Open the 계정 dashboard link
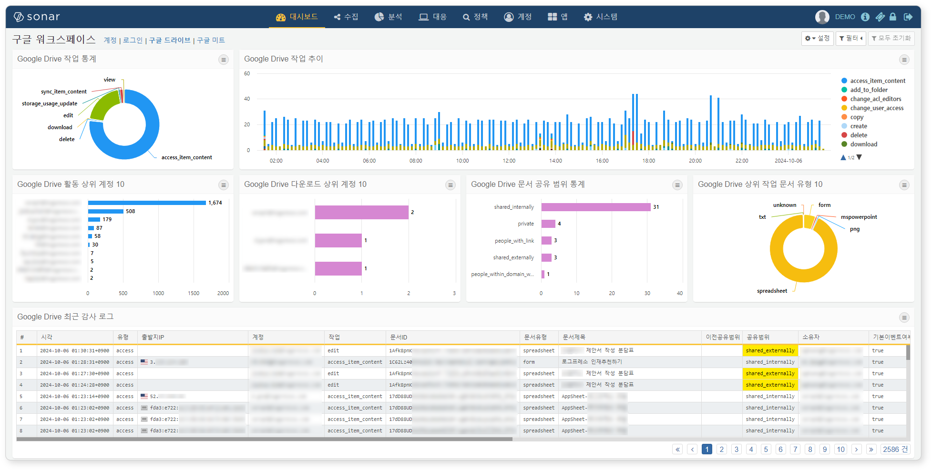The width and height of the screenshot is (932, 471). pyautogui.click(x=110, y=41)
